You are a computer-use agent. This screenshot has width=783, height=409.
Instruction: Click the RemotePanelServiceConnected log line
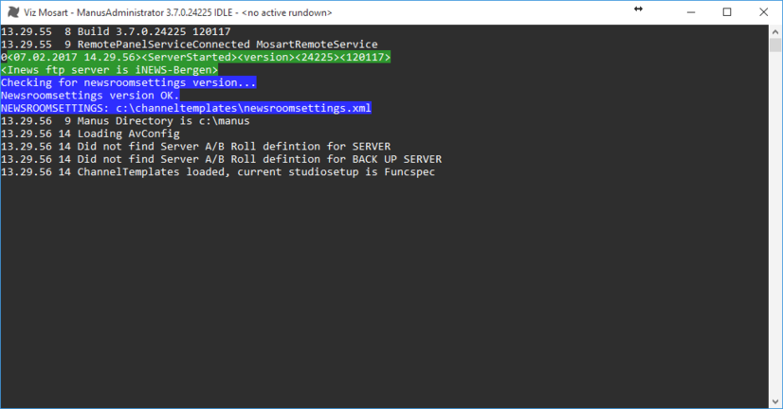tap(190, 44)
